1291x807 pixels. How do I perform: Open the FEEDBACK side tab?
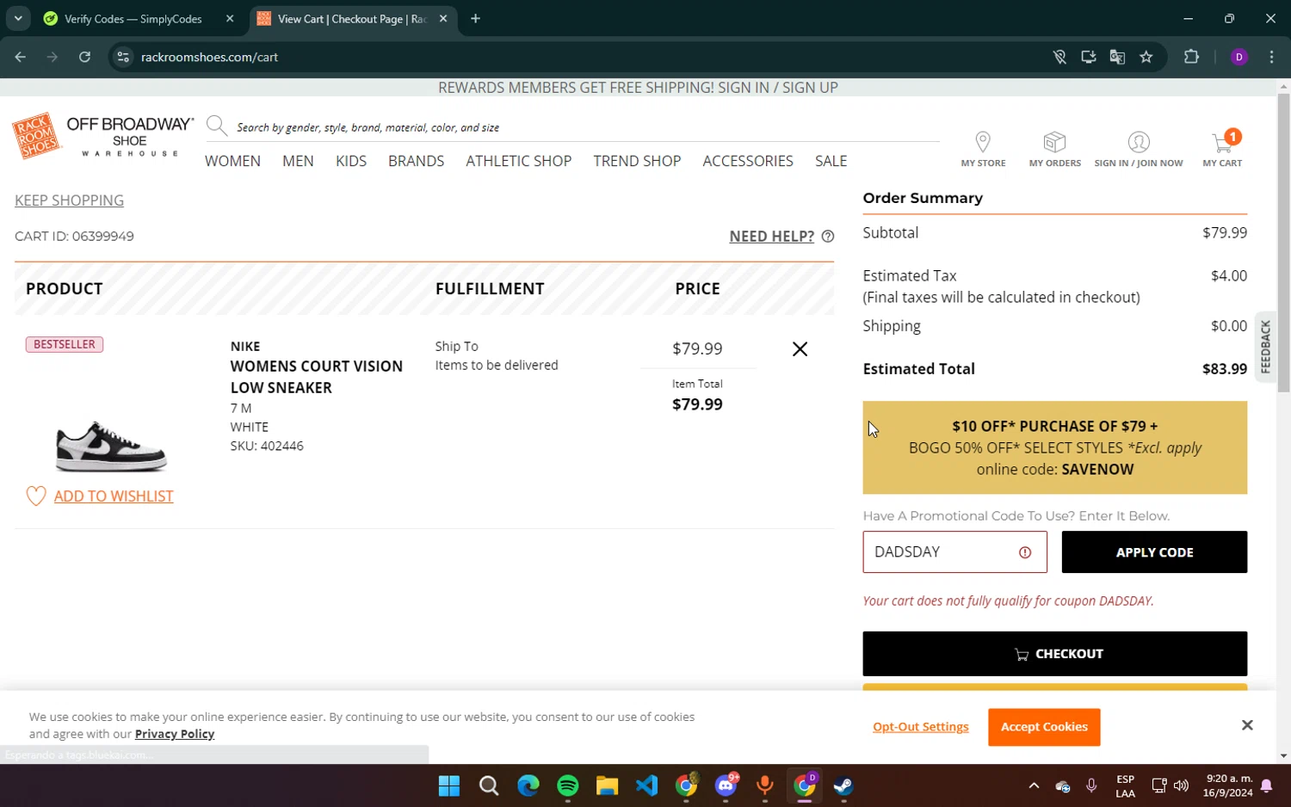point(1265,346)
